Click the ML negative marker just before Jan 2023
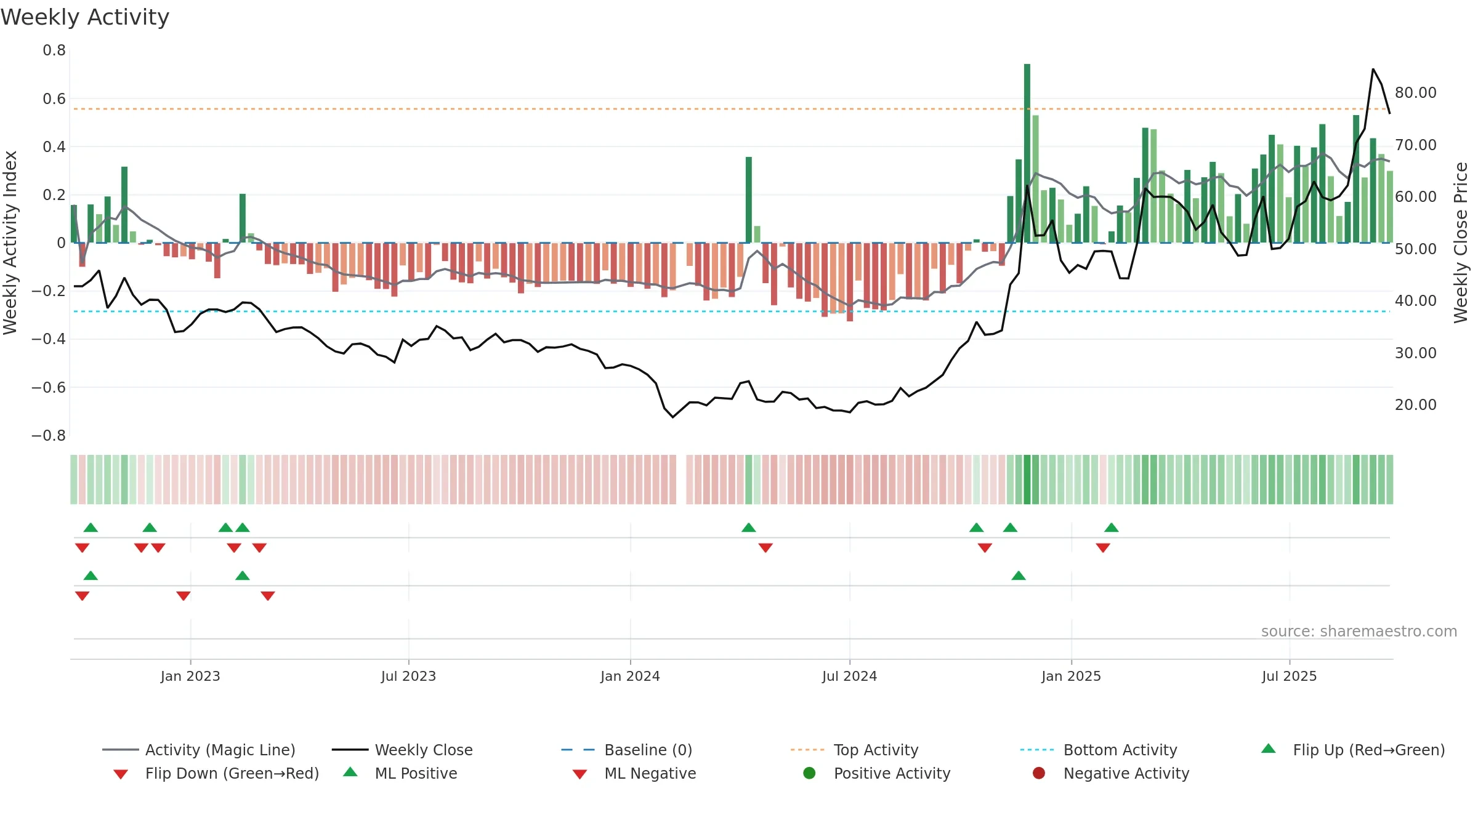The height and width of the screenshot is (831, 1478). click(183, 596)
